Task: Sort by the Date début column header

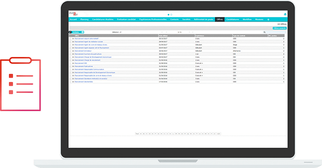Action: tap(177, 35)
